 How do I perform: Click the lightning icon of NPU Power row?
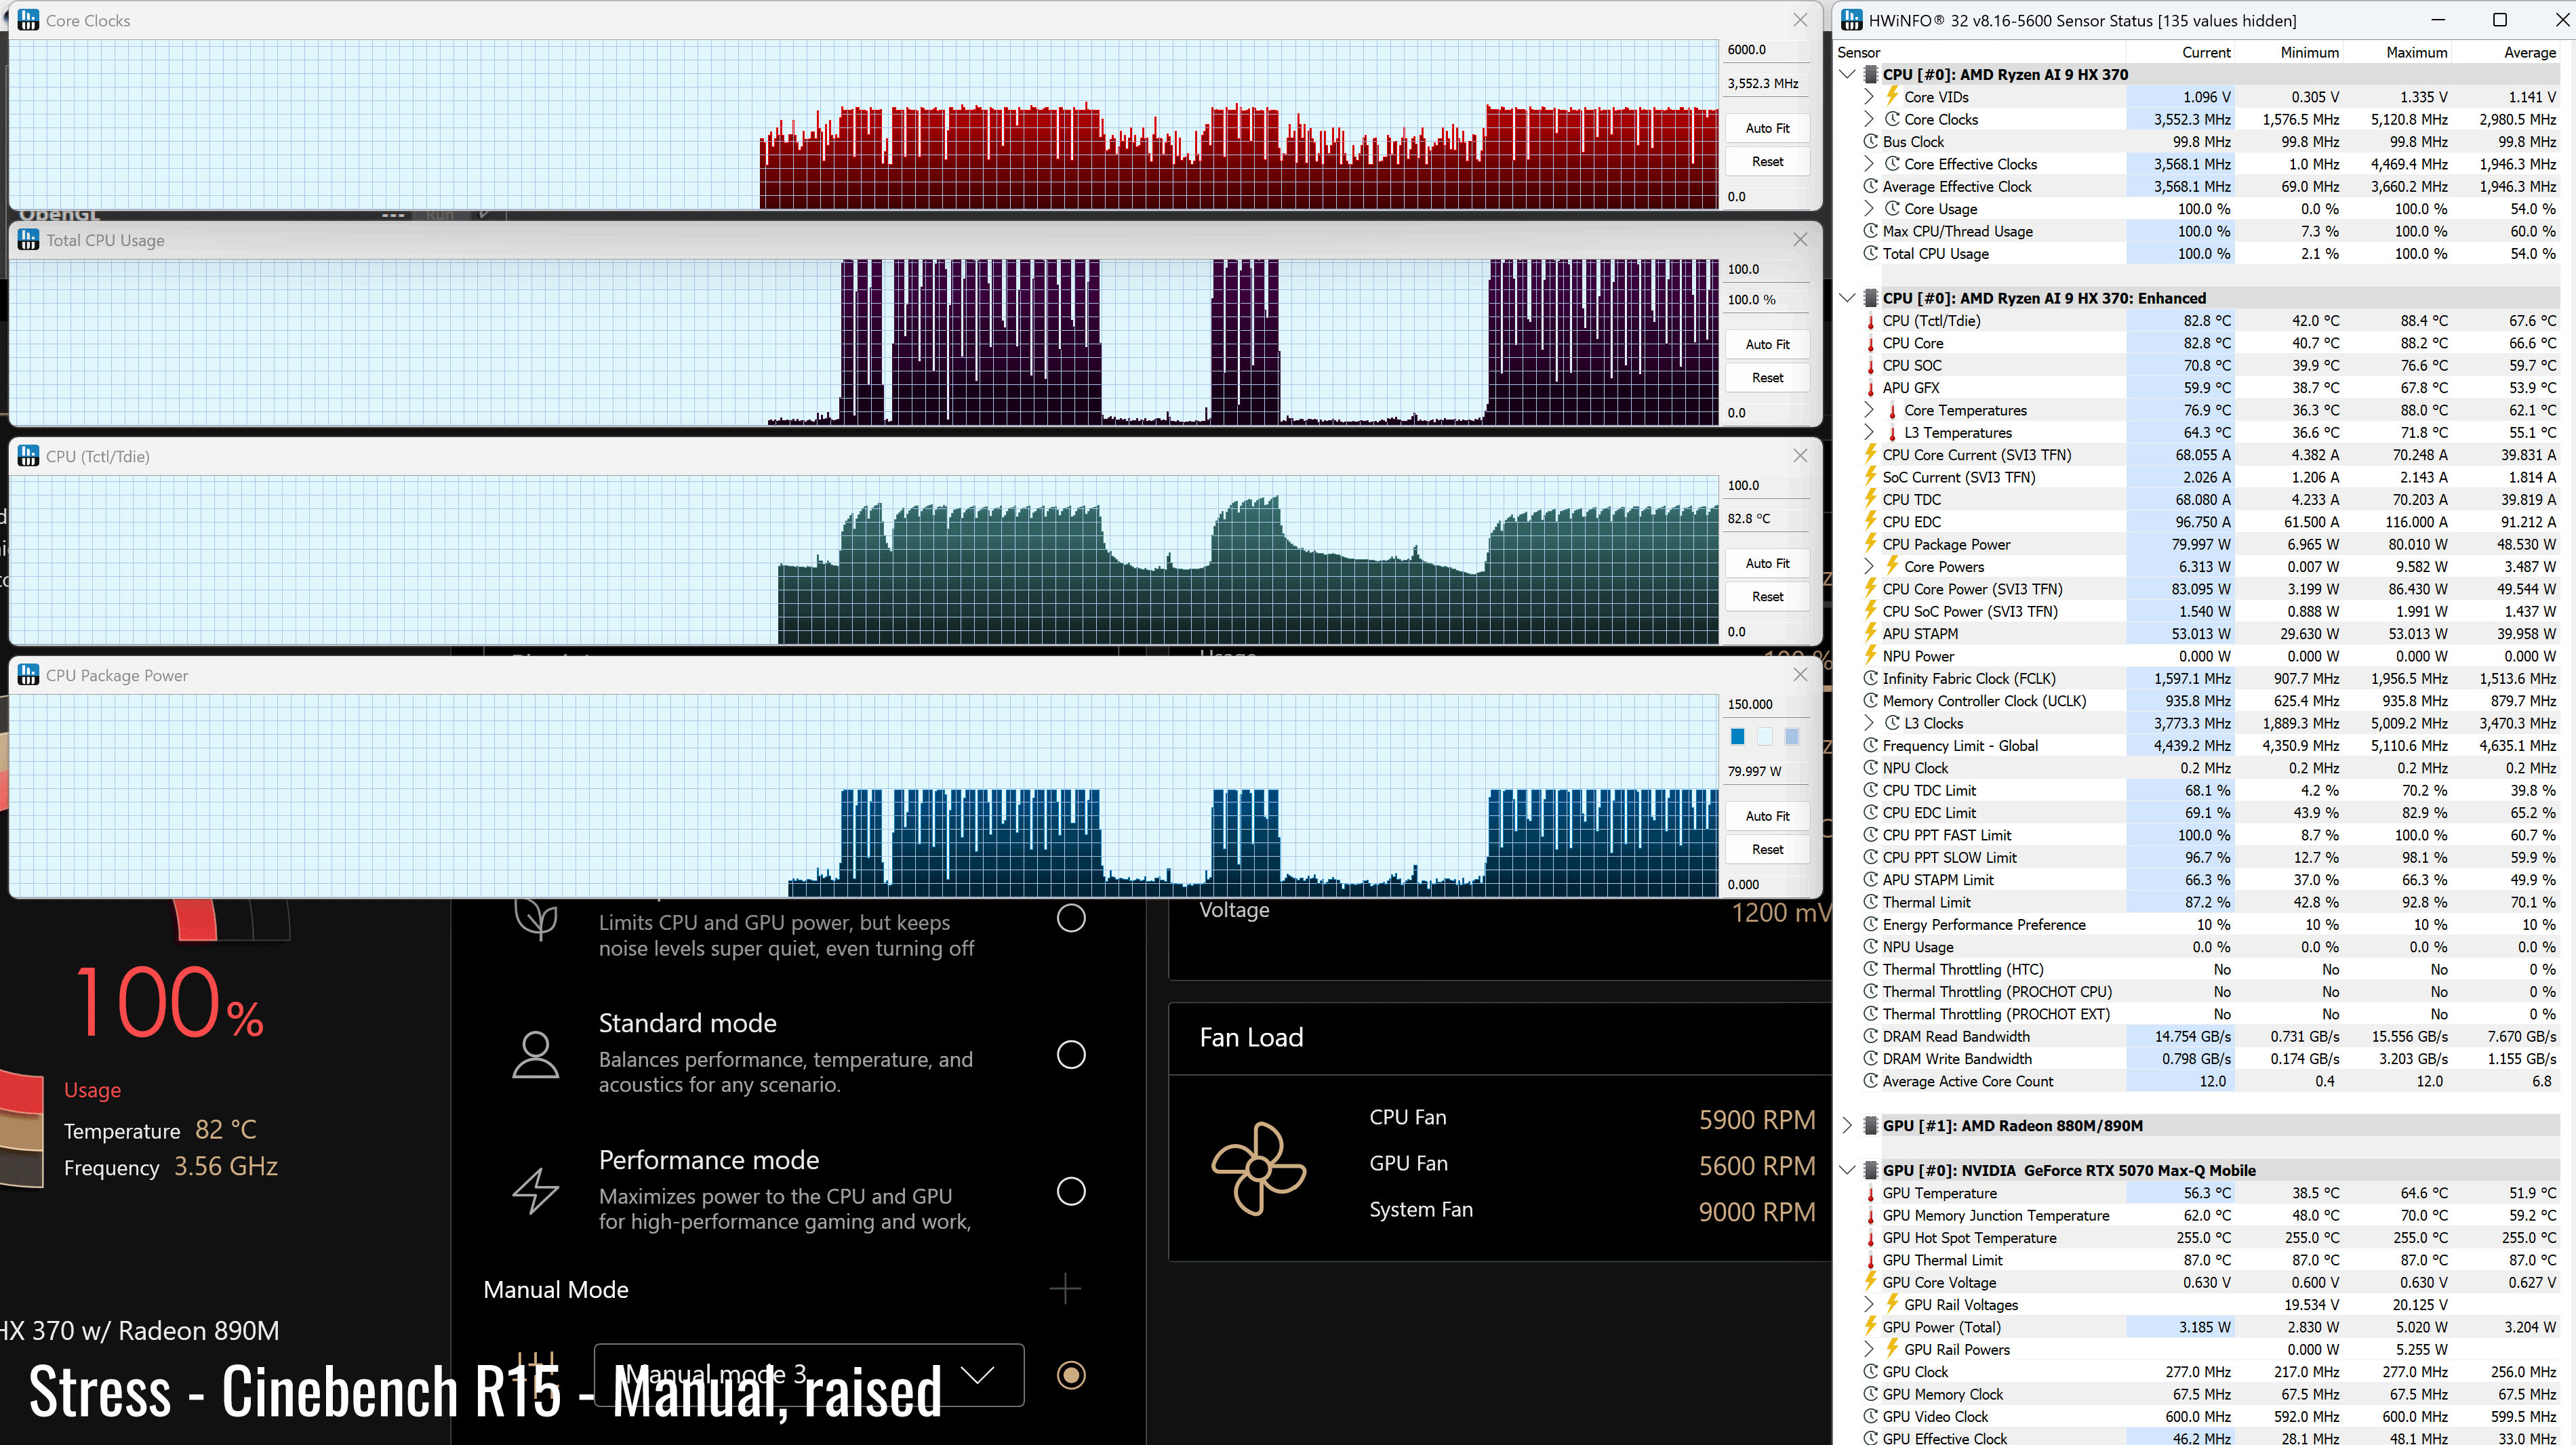[x=1870, y=656]
